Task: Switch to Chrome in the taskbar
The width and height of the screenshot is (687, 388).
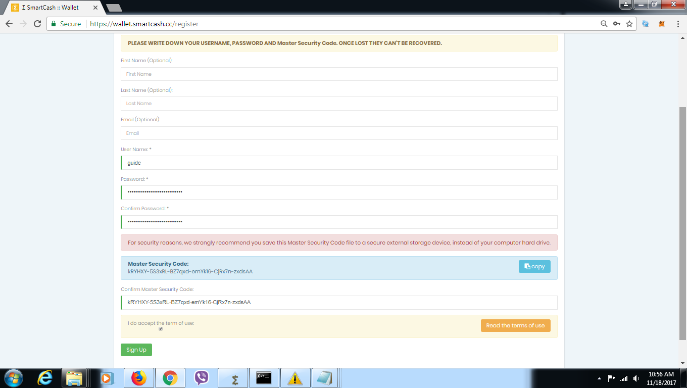Action: click(x=170, y=378)
